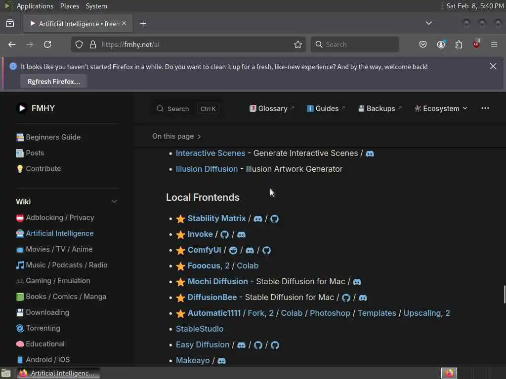Save page to Pocket icon
506x379 pixels.
[x=423, y=44]
